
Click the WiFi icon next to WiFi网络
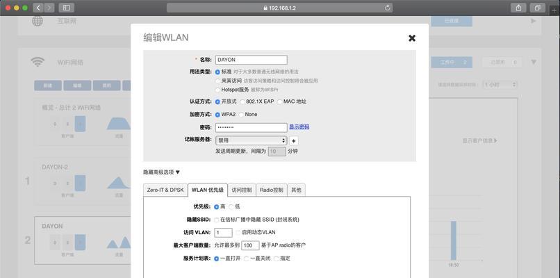[x=38, y=62]
